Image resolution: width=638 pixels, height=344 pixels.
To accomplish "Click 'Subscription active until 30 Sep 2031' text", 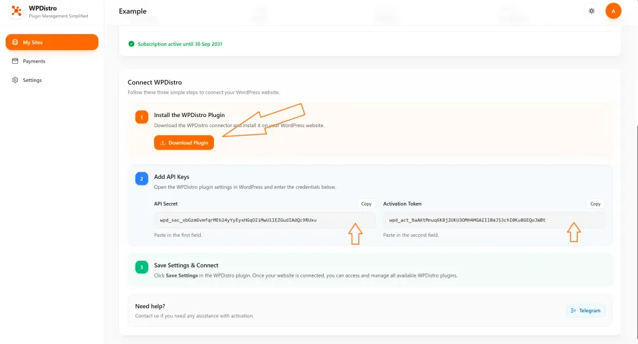I will tap(180, 44).
